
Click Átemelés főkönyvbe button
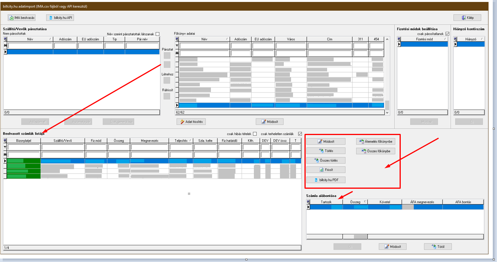(375, 141)
